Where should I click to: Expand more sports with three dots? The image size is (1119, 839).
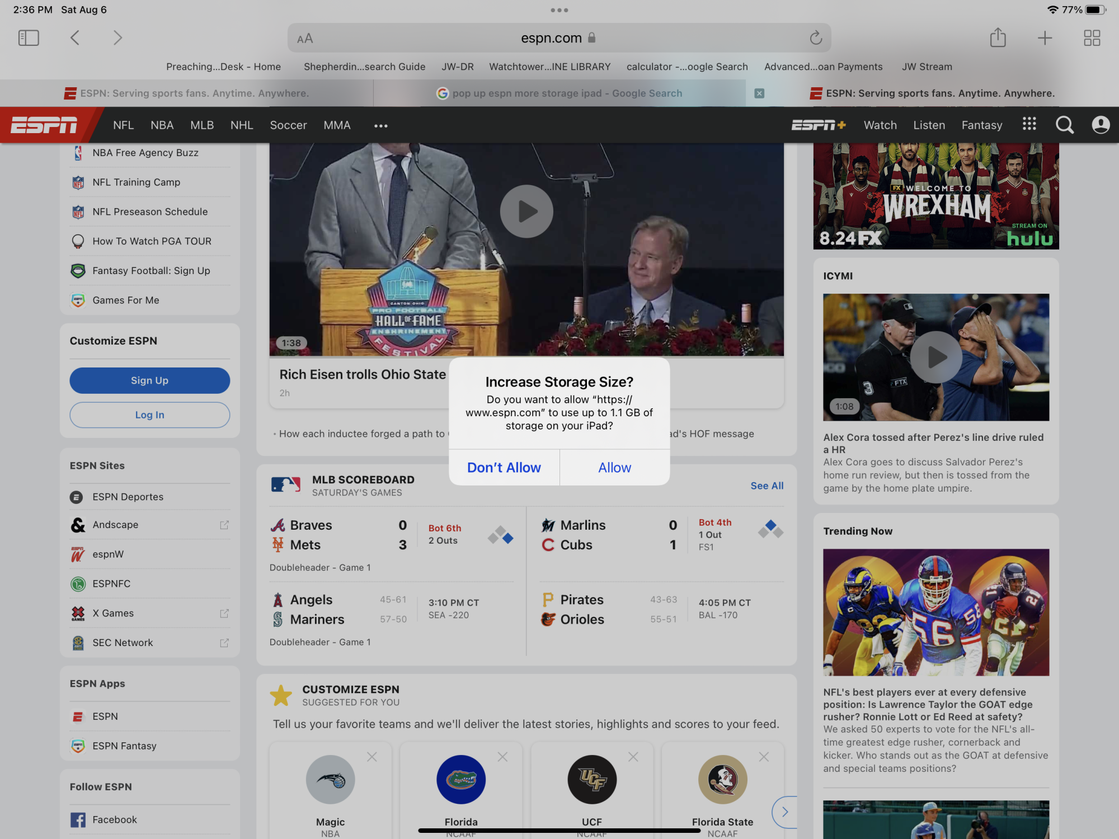381,126
